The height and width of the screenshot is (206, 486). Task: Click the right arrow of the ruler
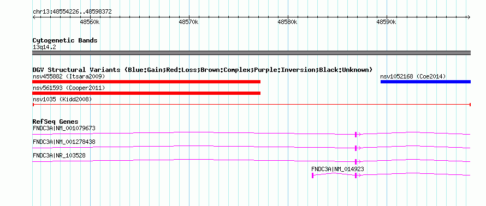point(469,17)
